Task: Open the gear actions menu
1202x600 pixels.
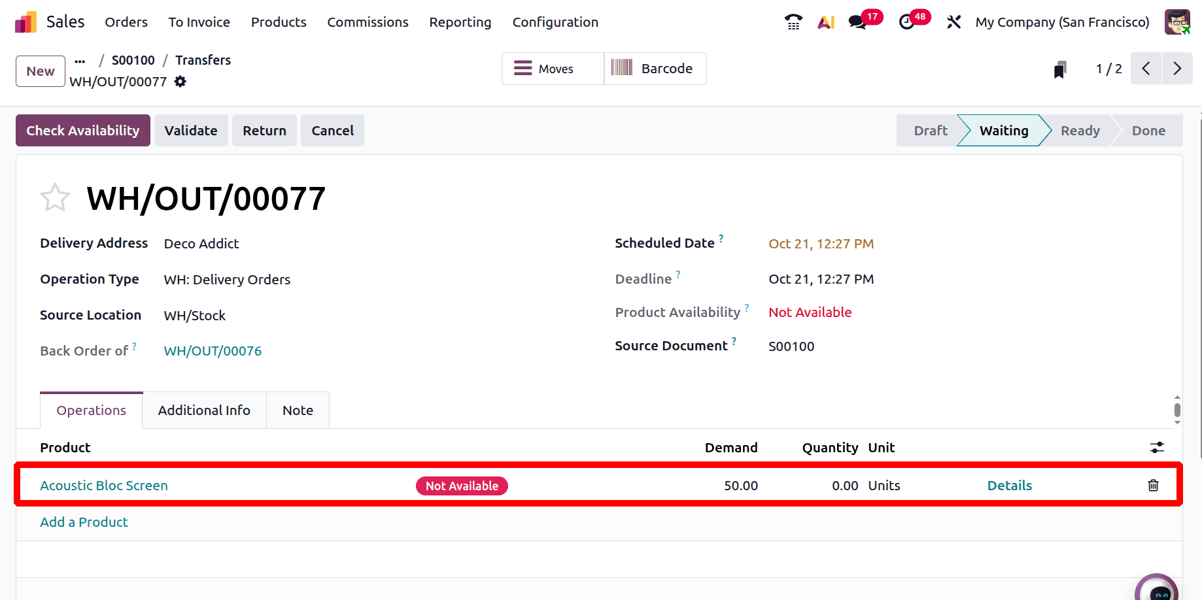Action: pos(180,82)
